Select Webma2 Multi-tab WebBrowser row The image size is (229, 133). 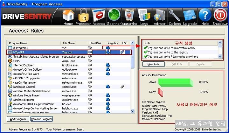pos(69,91)
